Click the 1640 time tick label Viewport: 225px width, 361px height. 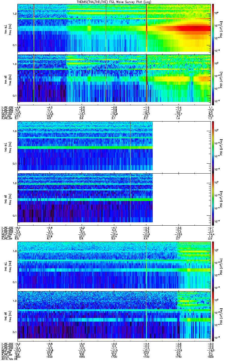click(82, 356)
